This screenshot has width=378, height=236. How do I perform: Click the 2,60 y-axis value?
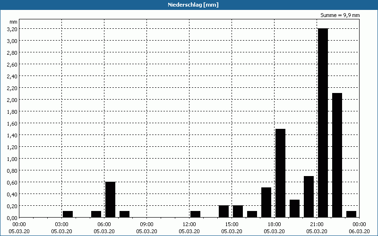(12, 64)
